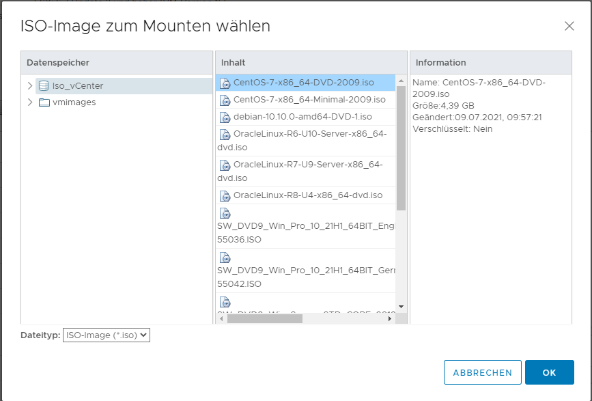Viewport: 592px width, 401px height.
Task: Click the OracleLinux-R8-U4 ISO file icon
Action: click(225, 195)
